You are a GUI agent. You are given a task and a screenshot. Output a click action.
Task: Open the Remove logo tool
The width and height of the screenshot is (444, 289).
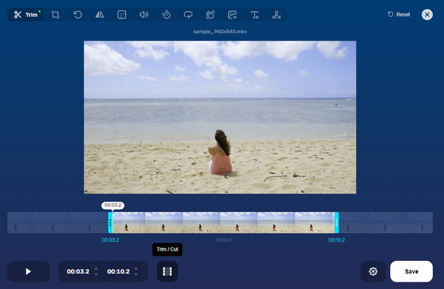coord(276,15)
